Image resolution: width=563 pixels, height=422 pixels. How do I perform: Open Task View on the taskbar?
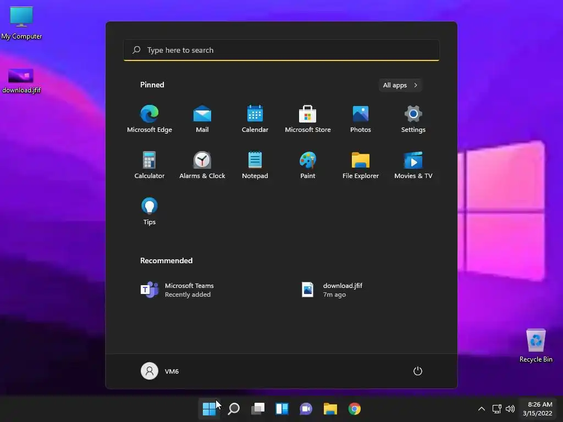(x=258, y=409)
